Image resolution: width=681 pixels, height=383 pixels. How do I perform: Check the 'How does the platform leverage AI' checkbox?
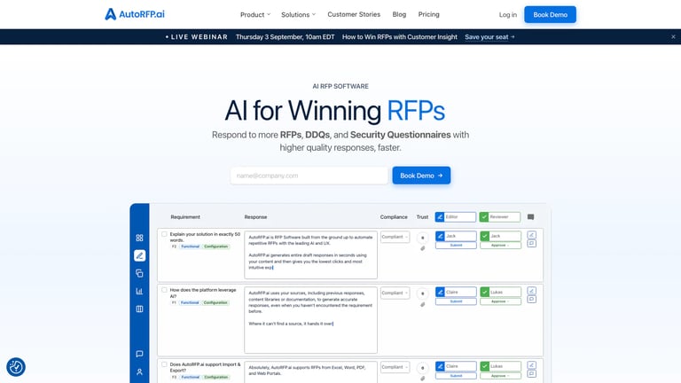click(x=164, y=290)
